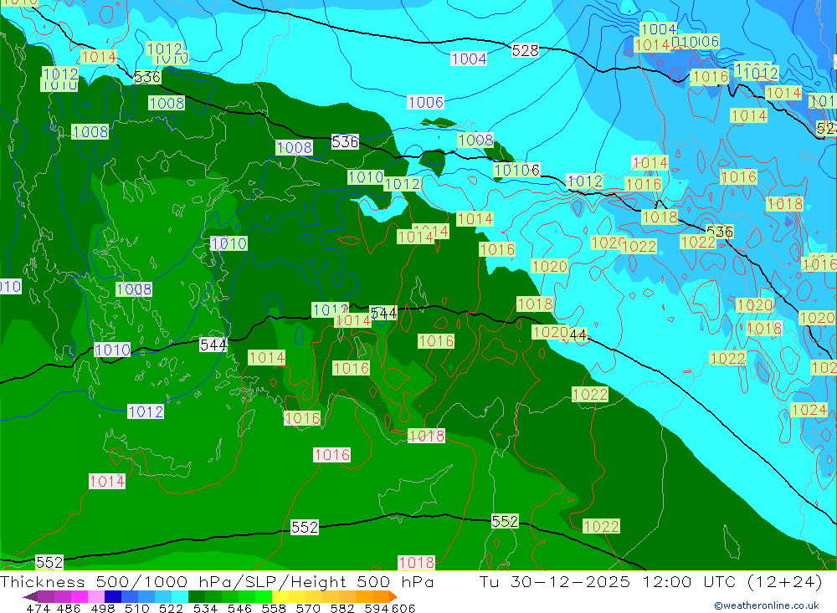Click the 528 height contour label
This screenshot has width=837, height=613.
(526, 51)
